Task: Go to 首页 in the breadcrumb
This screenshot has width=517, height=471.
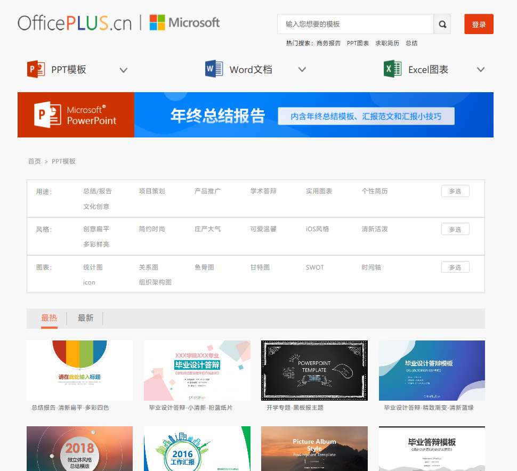Action: tap(34, 161)
